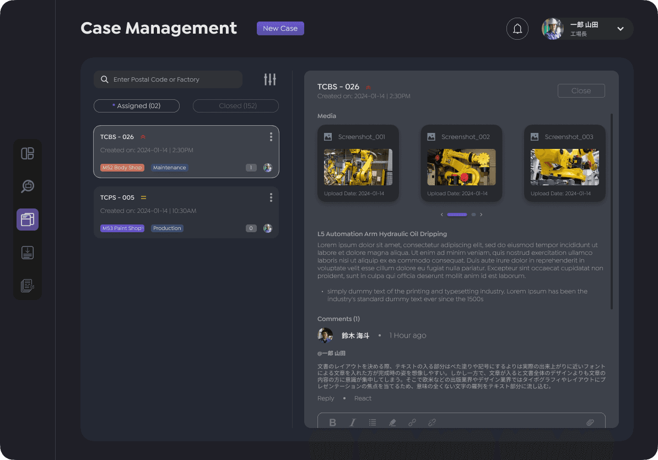Open the filter options beside the search bar
The width and height of the screenshot is (658, 460).
coord(269,79)
